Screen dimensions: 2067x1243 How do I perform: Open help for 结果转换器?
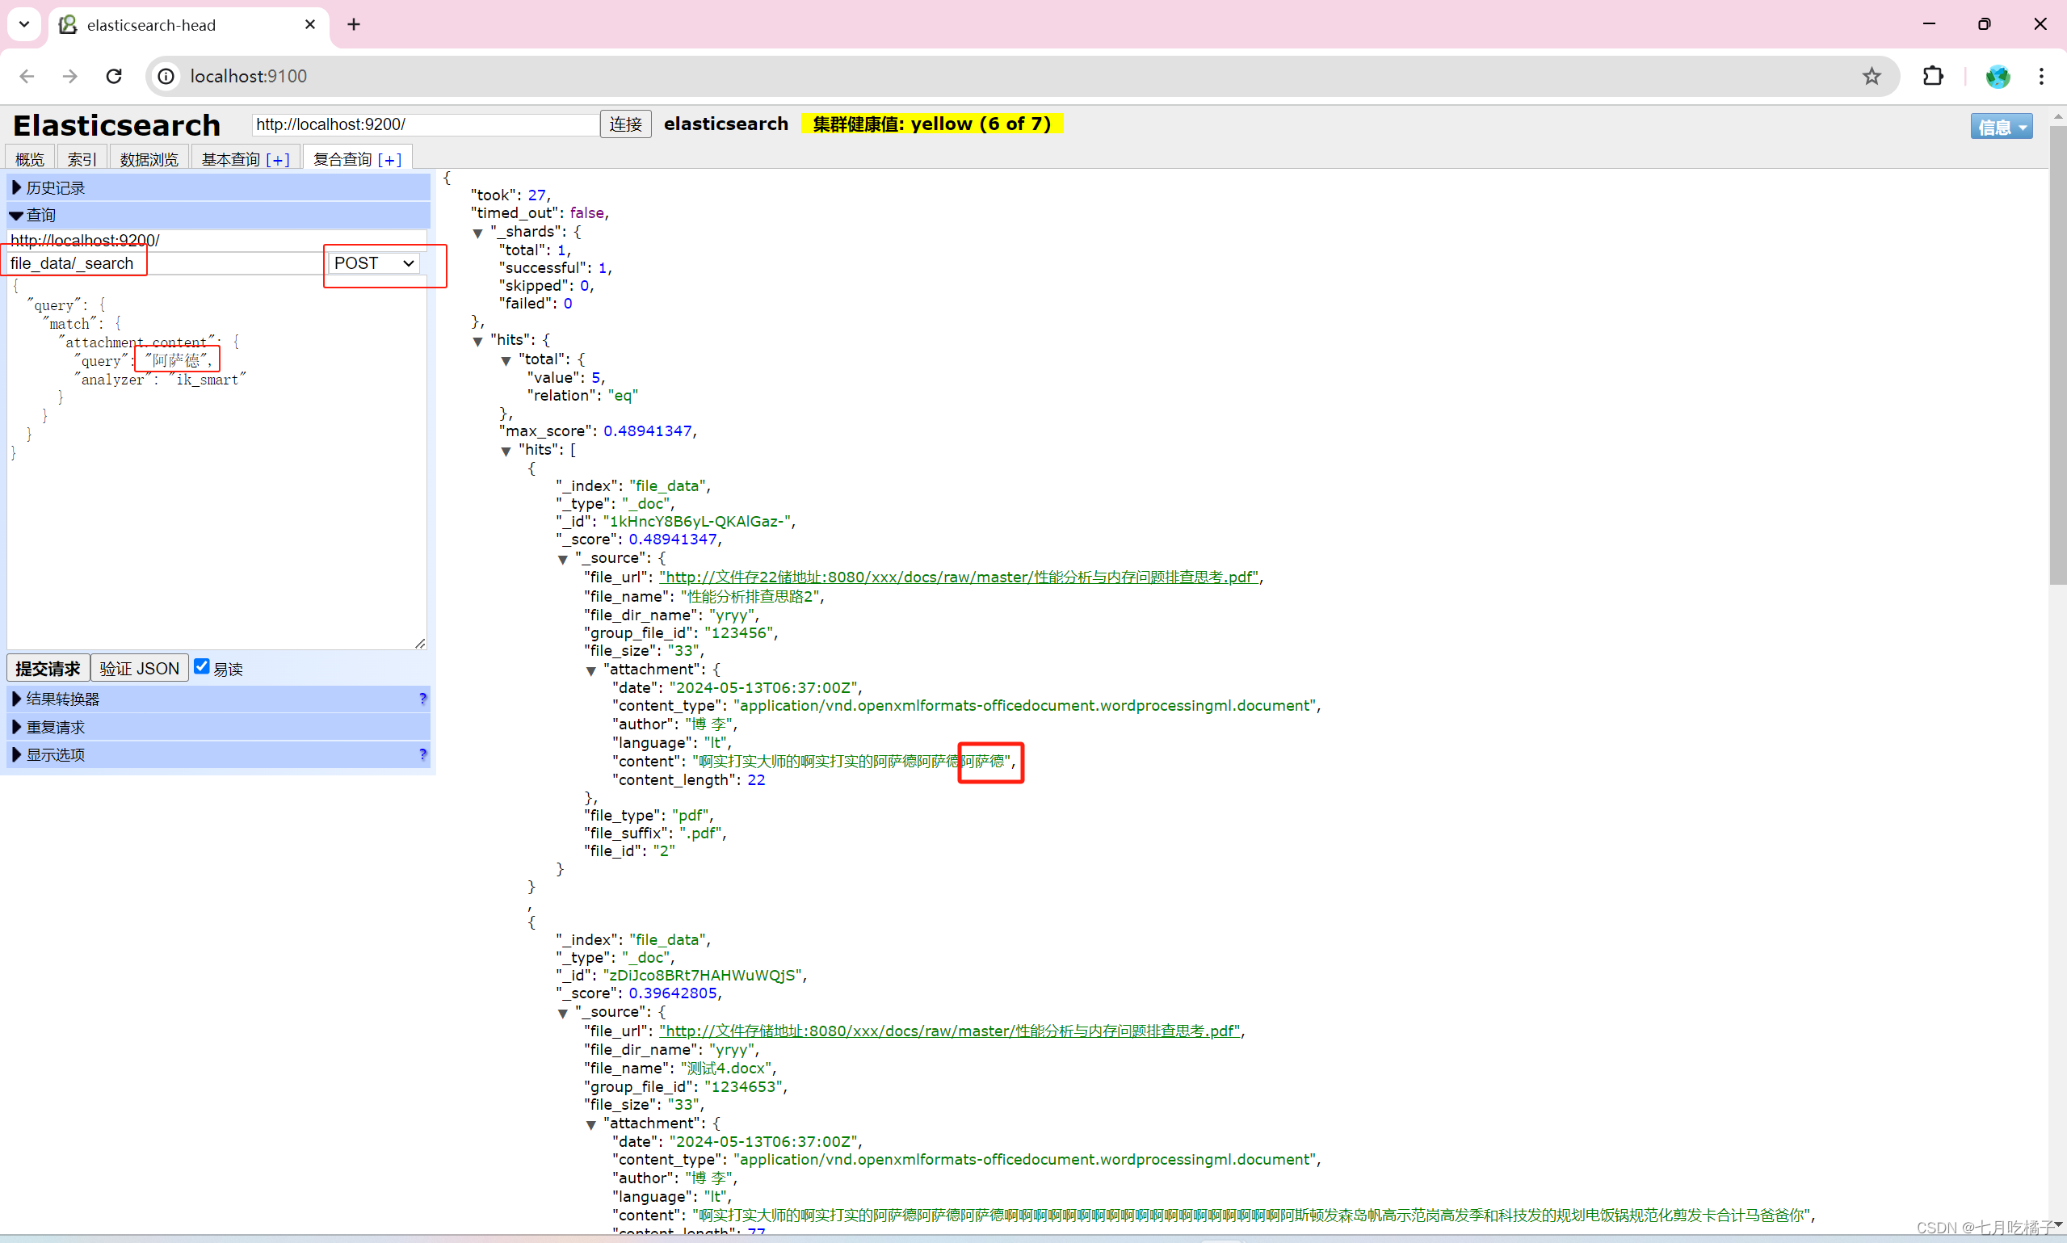422,698
